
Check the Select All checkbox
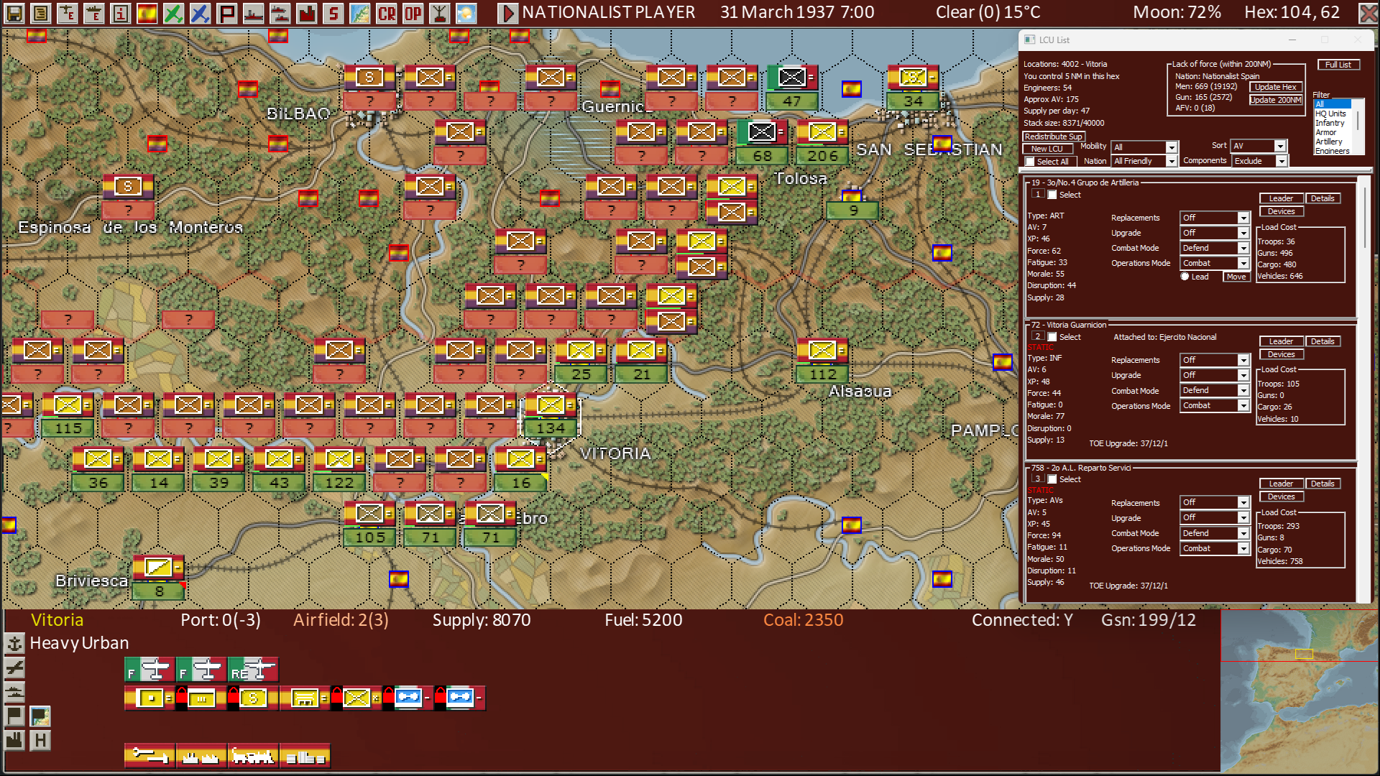[x=1030, y=162]
